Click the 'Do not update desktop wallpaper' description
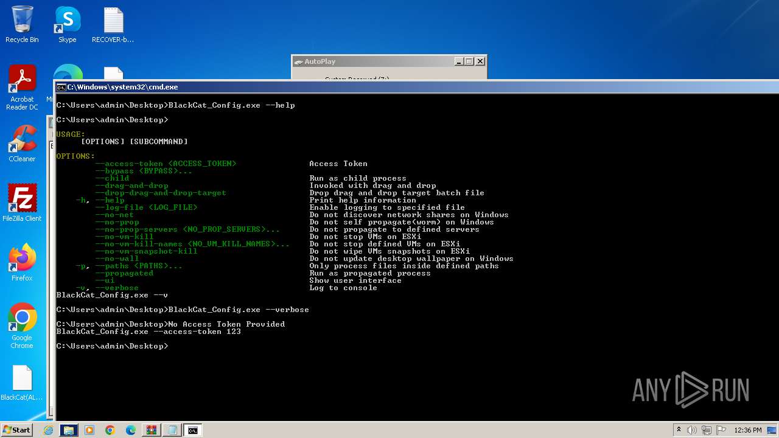Image resolution: width=779 pixels, height=438 pixels. click(411, 259)
